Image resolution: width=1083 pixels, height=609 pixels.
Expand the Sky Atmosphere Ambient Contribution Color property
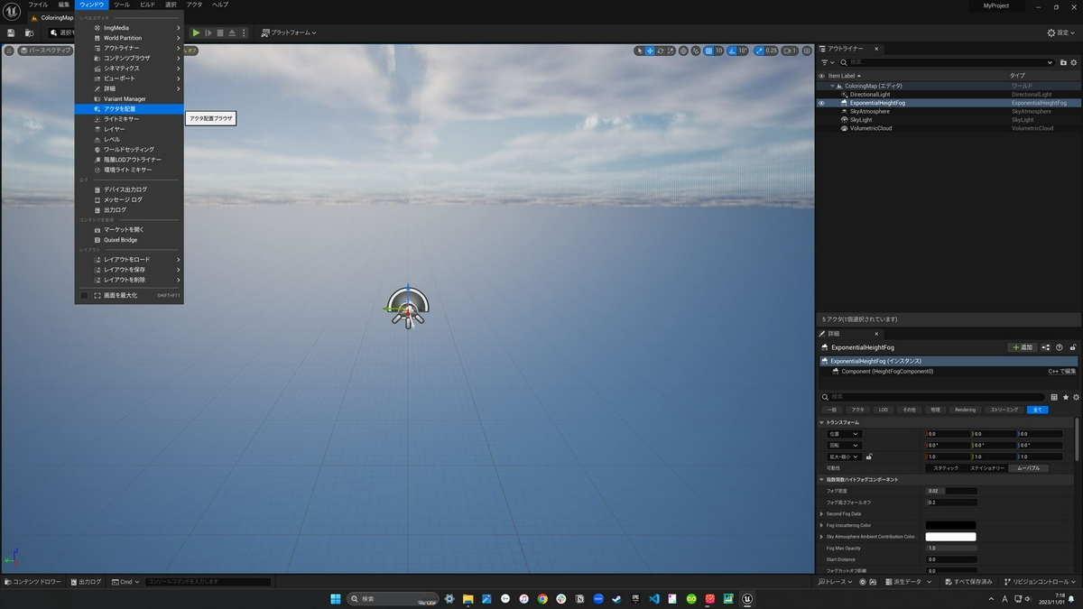[x=820, y=537]
